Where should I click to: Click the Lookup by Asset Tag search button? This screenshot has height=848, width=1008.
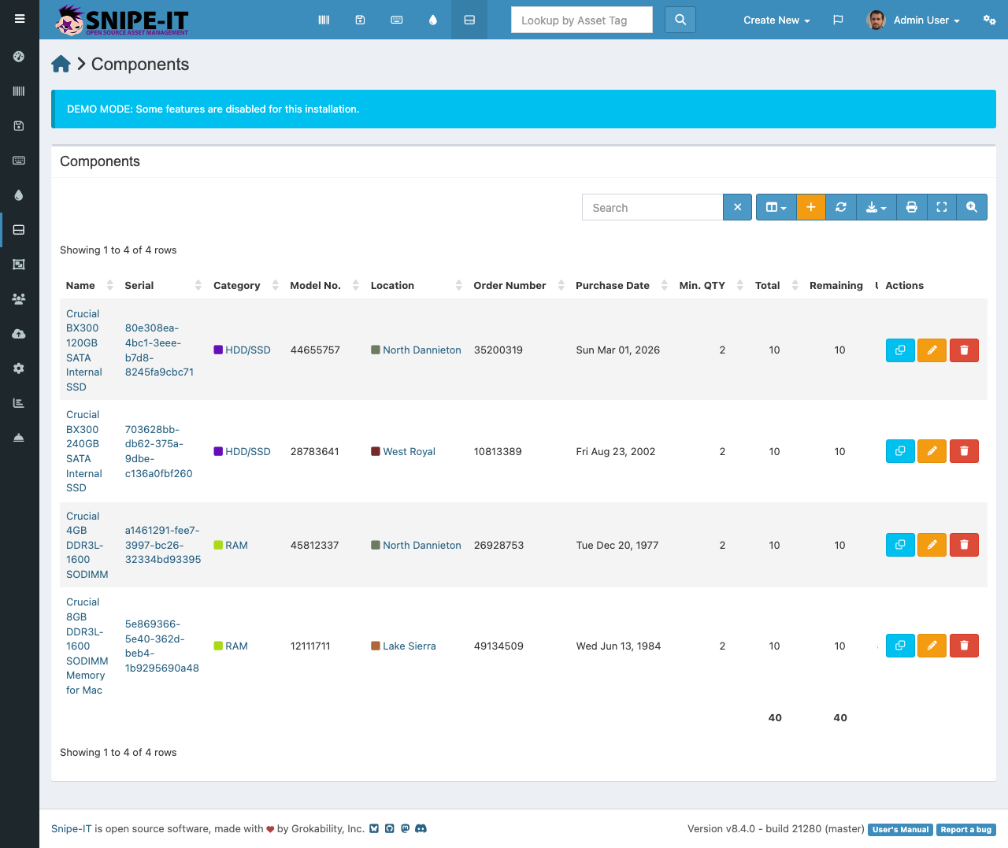click(x=680, y=20)
